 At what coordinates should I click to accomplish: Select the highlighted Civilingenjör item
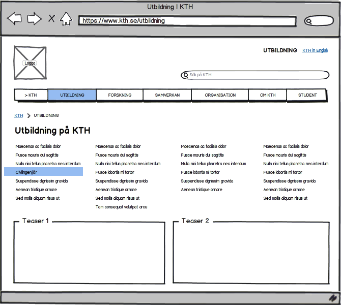point(43,172)
